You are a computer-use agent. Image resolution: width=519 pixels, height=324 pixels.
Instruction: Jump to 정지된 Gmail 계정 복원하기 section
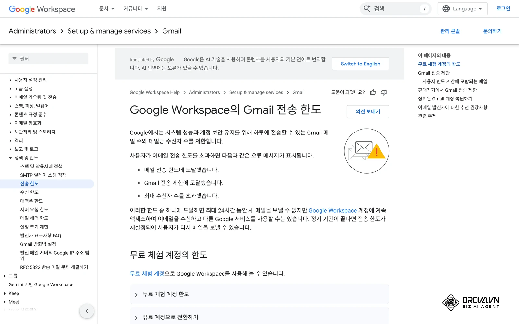pyautogui.click(x=445, y=99)
